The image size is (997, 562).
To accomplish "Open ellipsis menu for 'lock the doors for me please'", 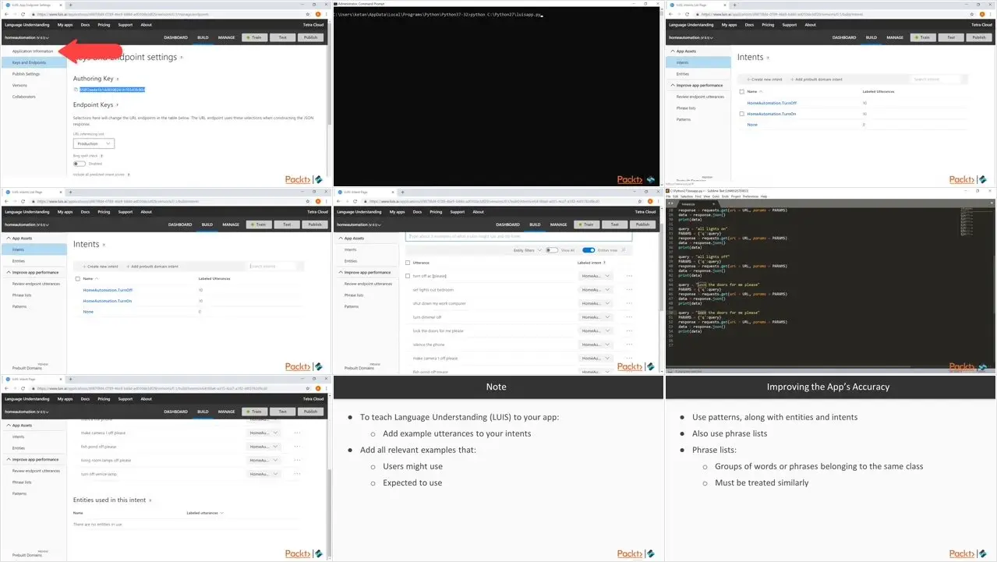I will 628,330.
